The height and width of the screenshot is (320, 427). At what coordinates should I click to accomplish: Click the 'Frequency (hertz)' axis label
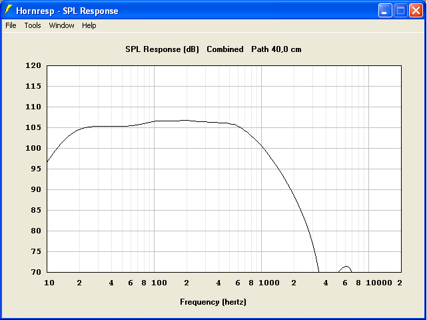point(213,302)
